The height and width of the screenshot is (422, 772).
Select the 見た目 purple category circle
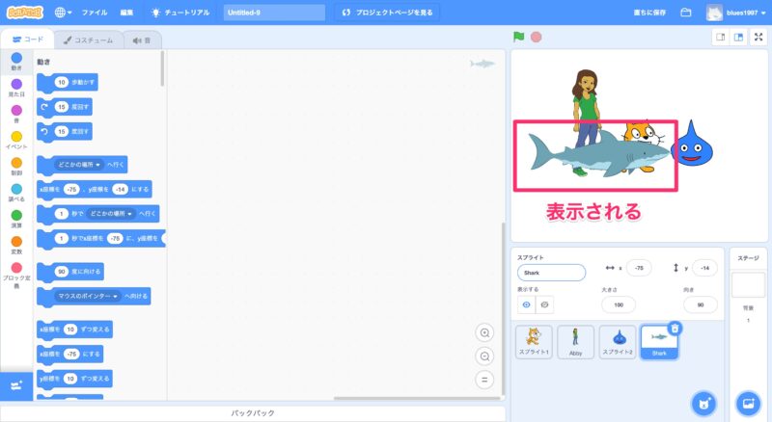(x=16, y=85)
